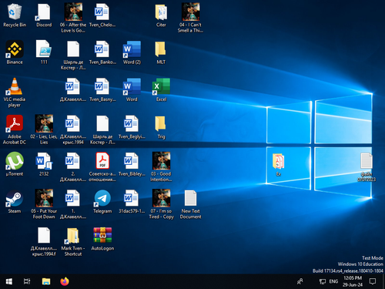Select 02 - Lies, Lies, Lies track
Screen dimensions: 385x289
click(44, 123)
